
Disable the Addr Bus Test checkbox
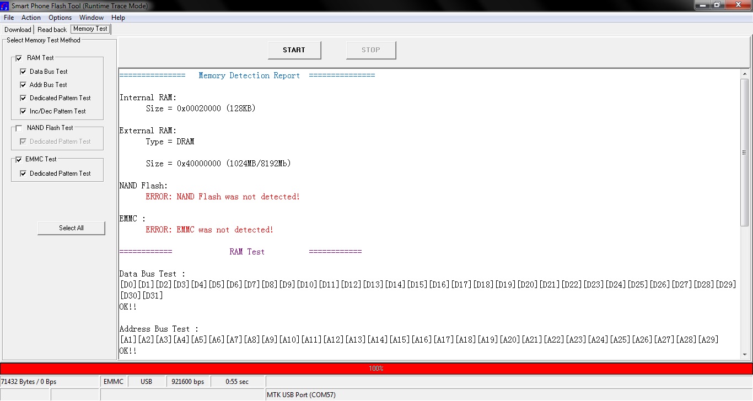[x=23, y=85]
